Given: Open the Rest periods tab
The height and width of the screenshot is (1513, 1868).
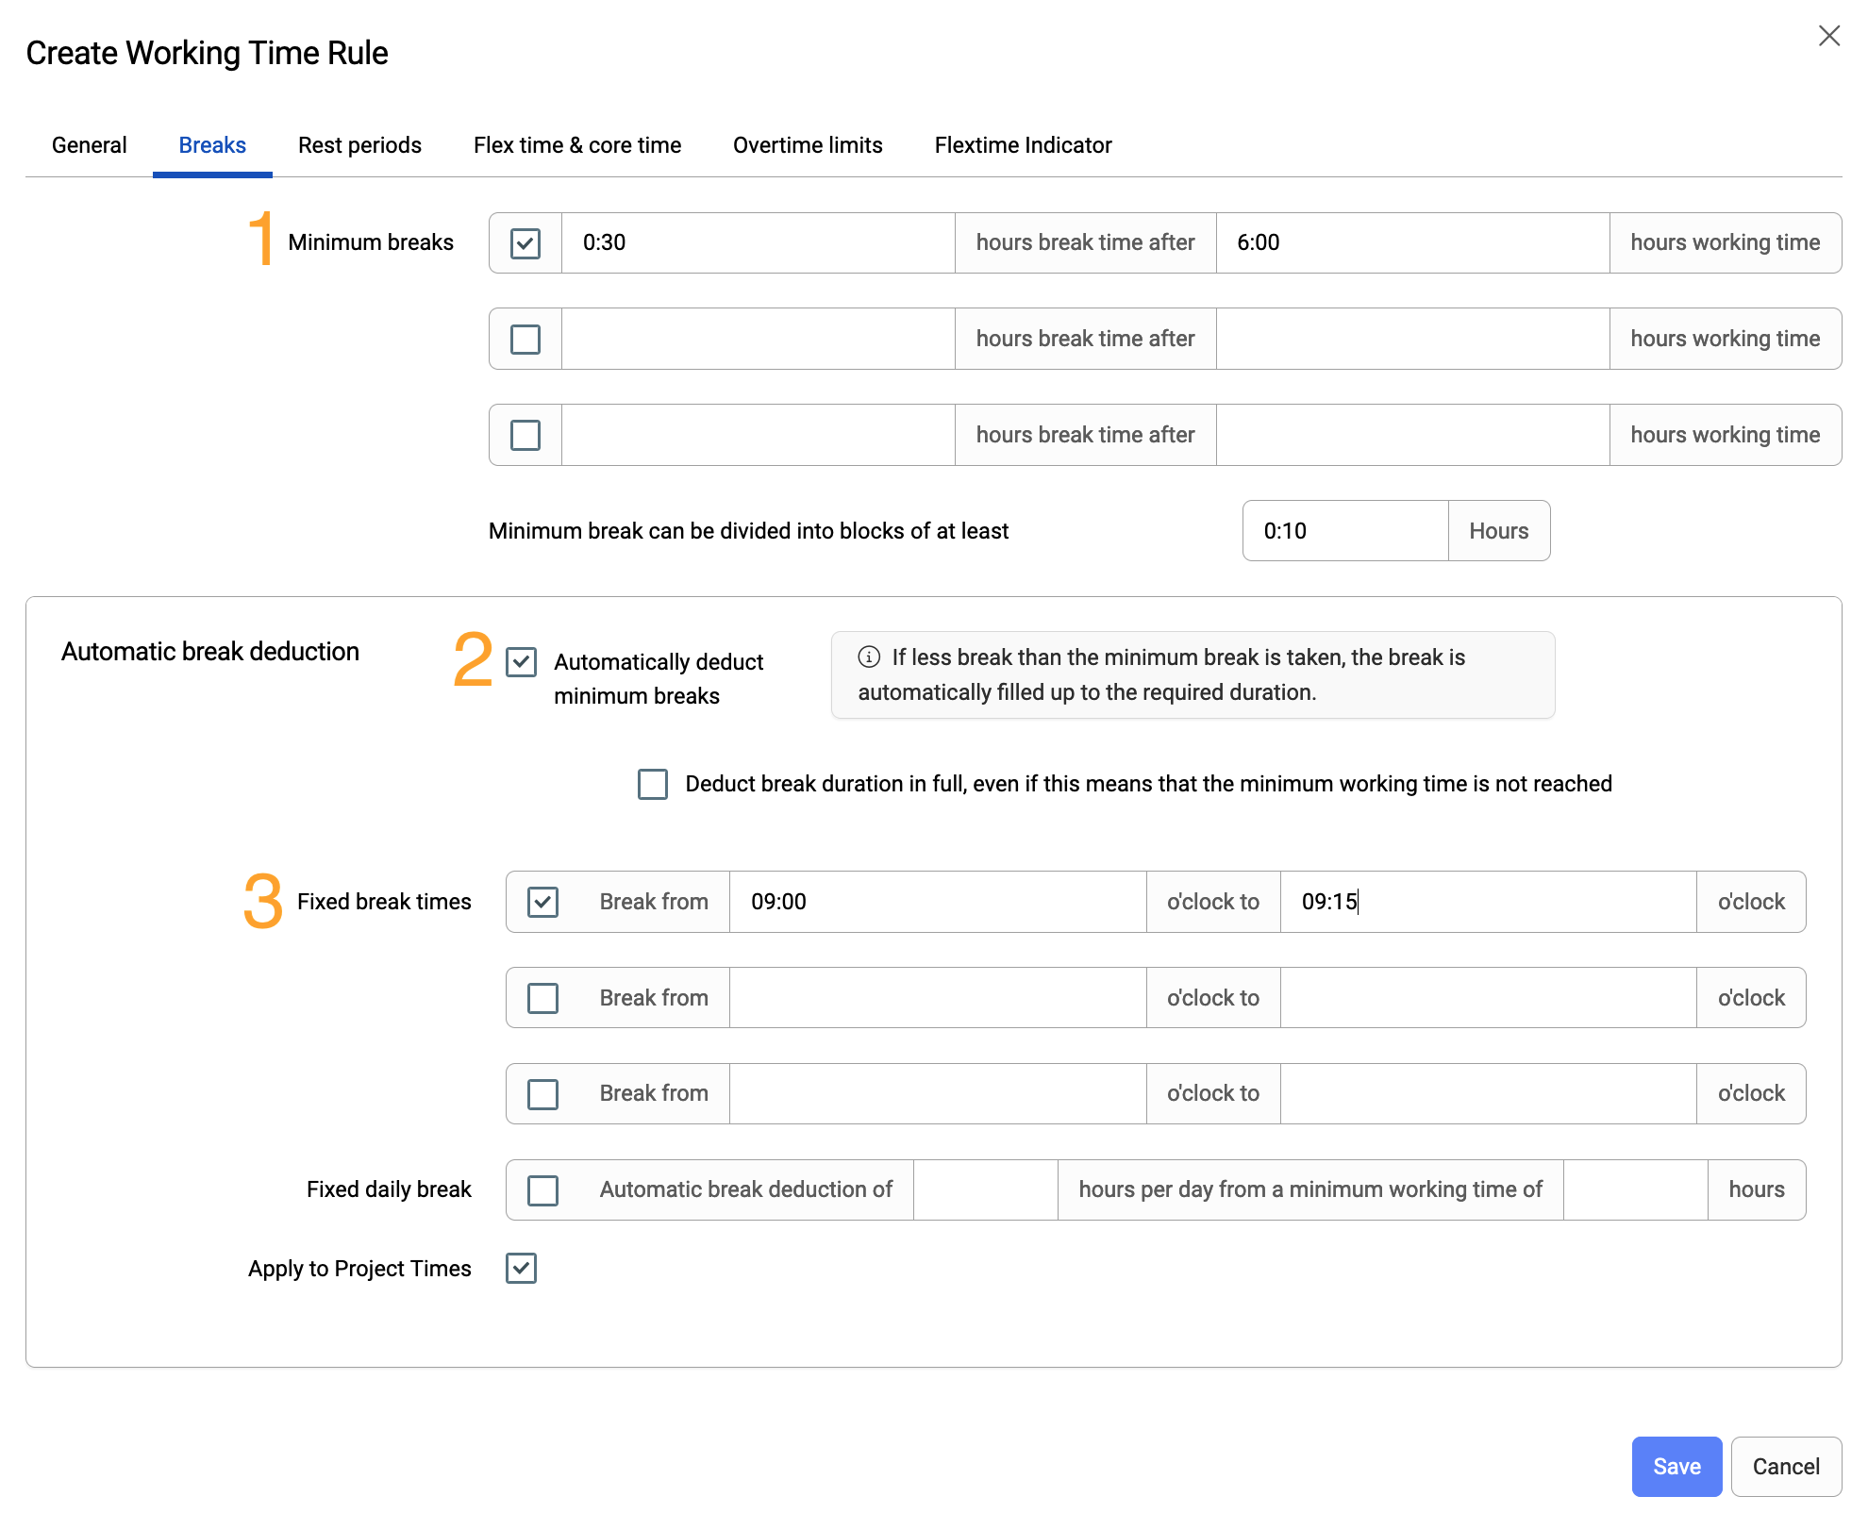Looking at the screenshot, I should 359,145.
